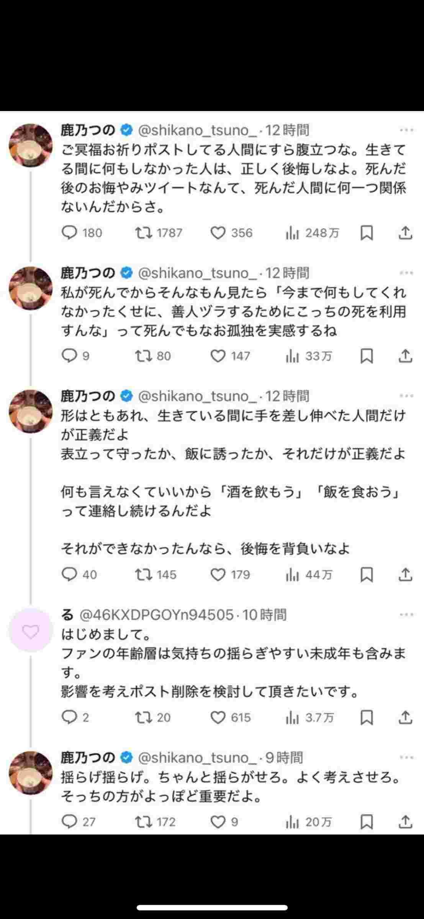Image resolution: width=424 pixels, height=919 pixels.
Task: Open the heart avatar of user る
Action: click(x=31, y=631)
